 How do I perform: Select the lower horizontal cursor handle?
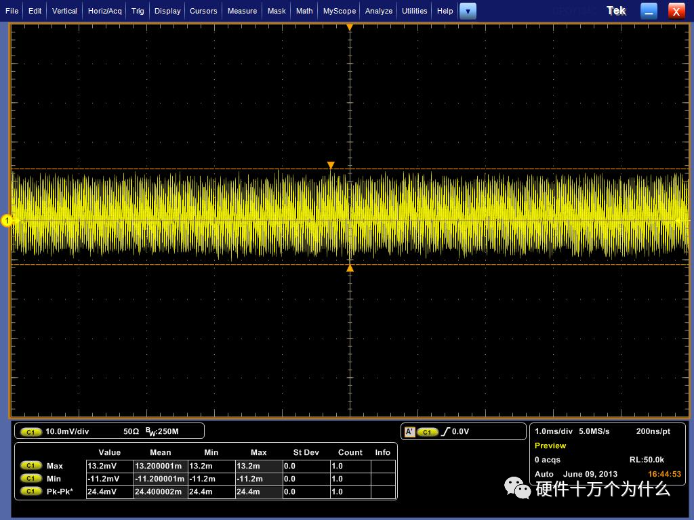pyautogui.click(x=350, y=269)
